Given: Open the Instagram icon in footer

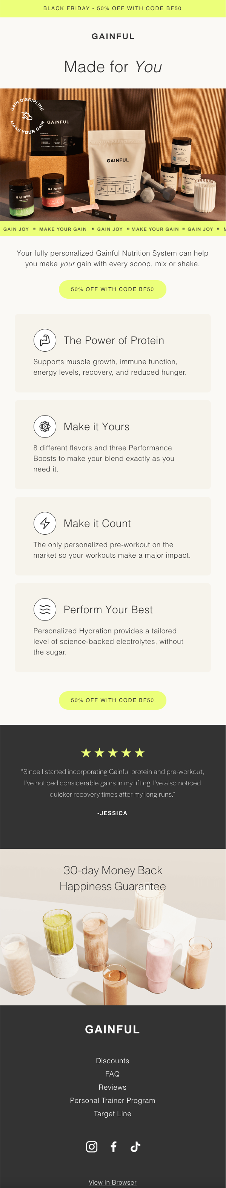Looking at the screenshot, I should point(92,1146).
